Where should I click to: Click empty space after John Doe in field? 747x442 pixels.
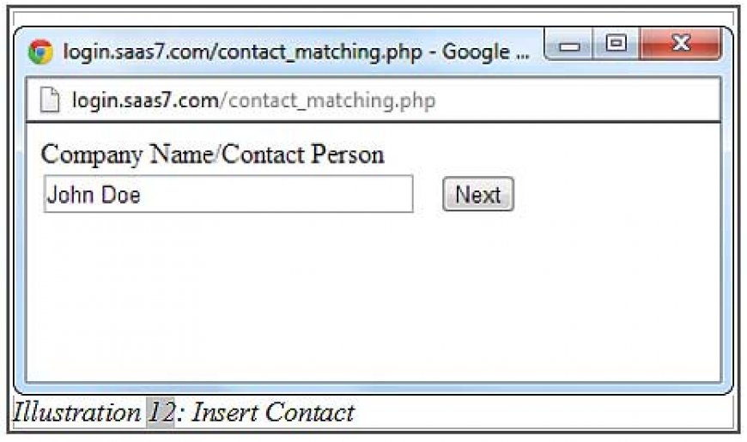[276, 194]
